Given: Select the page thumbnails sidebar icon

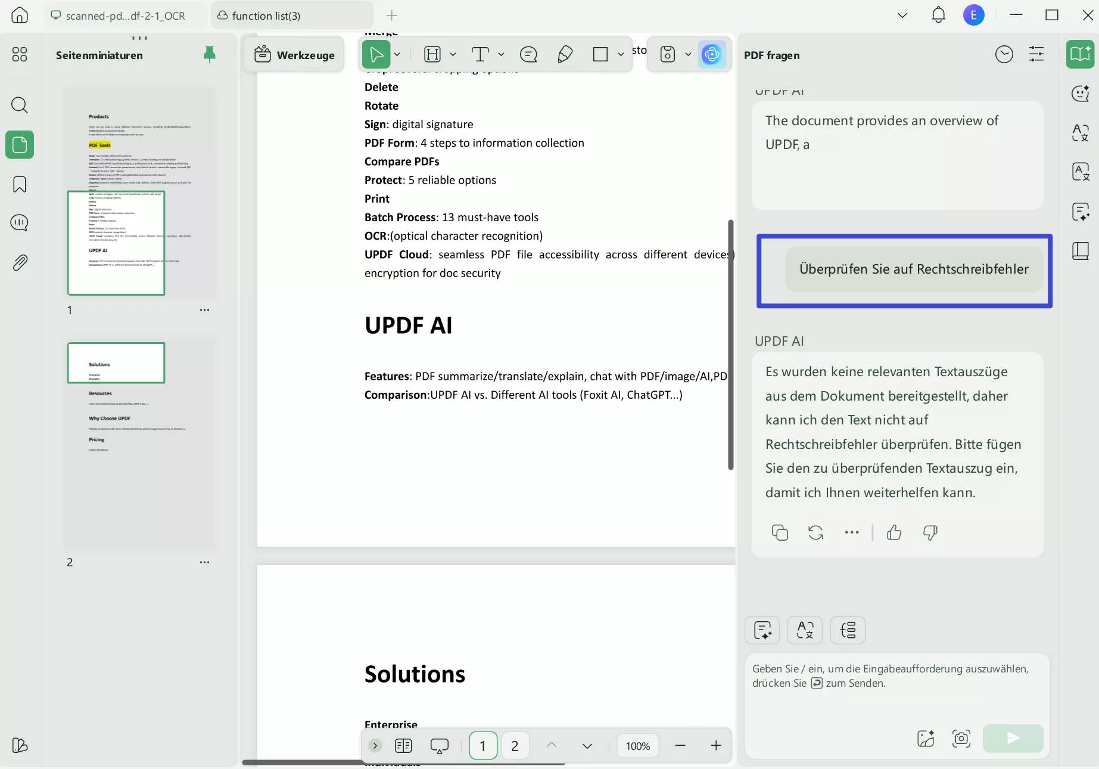Looking at the screenshot, I should tap(20, 145).
